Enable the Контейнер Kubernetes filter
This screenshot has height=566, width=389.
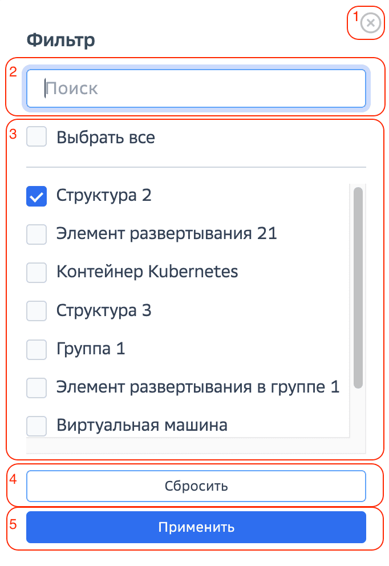click(36, 272)
